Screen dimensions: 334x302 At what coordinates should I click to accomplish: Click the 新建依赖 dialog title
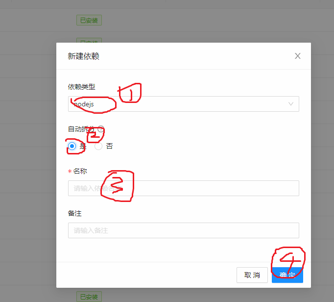[83, 56]
